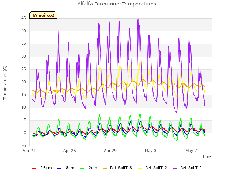
Task: Click the -5 y-axis tick label
Action: [24, 146]
